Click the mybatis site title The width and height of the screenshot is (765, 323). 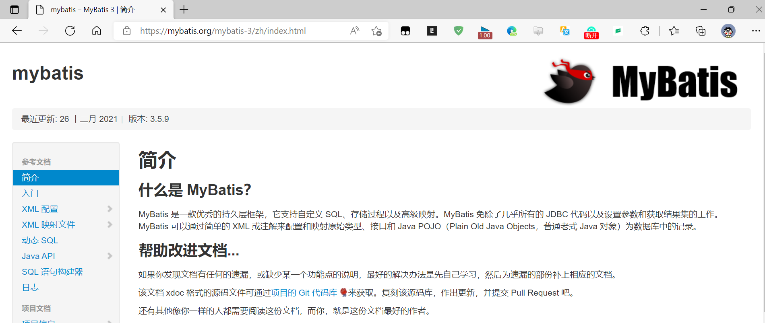click(48, 73)
